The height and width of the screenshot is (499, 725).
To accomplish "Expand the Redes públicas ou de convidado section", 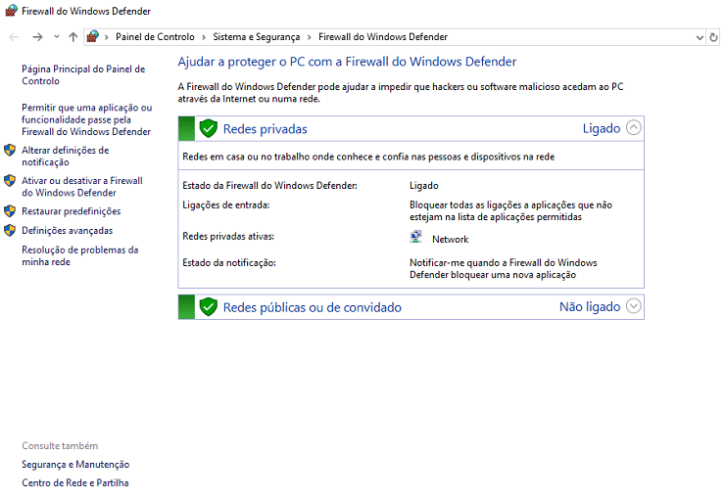I will (x=634, y=305).
